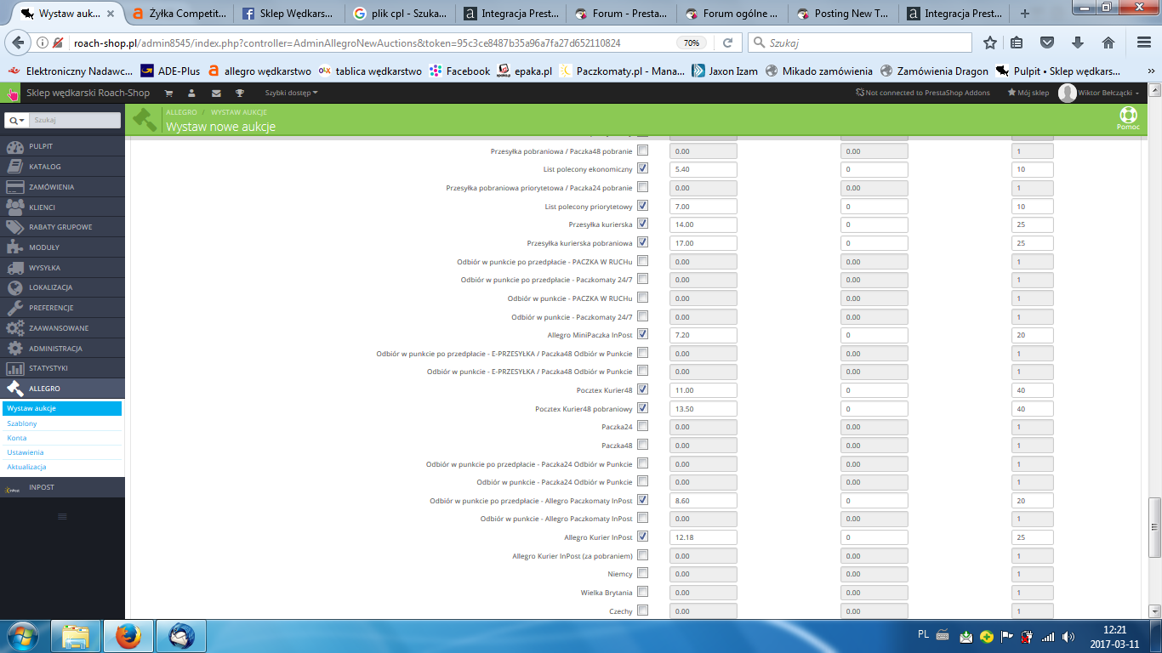
Task: Click the Administracja cog icon
Action: pyautogui.click(x=14, y=349)
